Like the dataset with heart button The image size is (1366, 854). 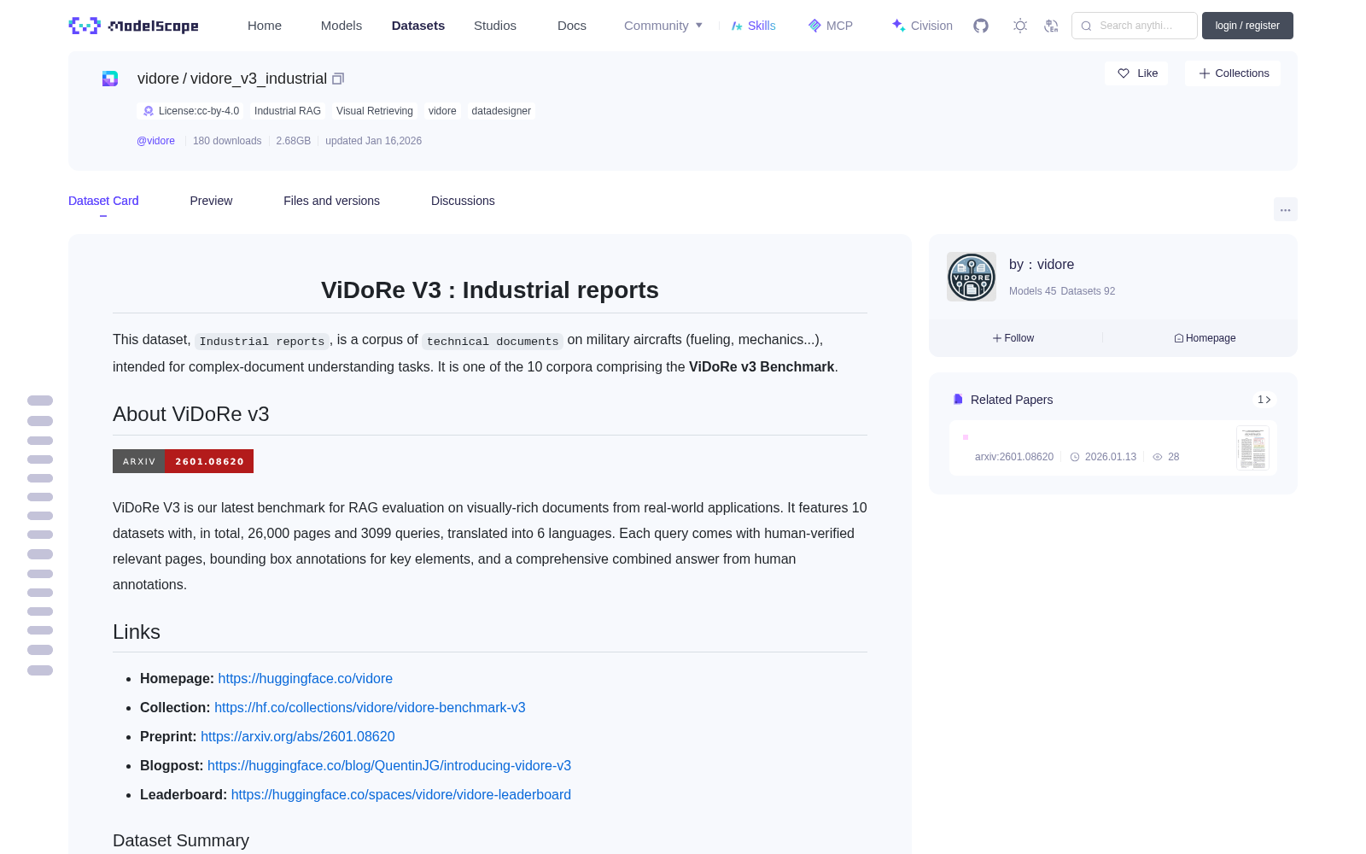click(x=1136, y=73)
